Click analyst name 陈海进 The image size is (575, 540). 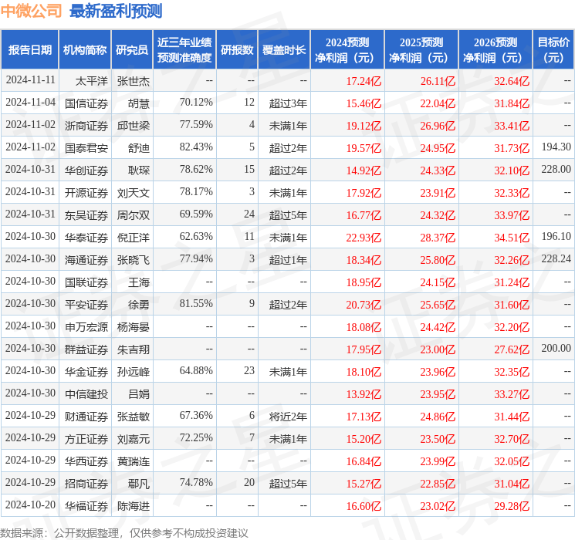pos(133,506)
